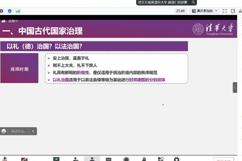Open the menu beside screen-sharing notice

[x=193, y=2]
